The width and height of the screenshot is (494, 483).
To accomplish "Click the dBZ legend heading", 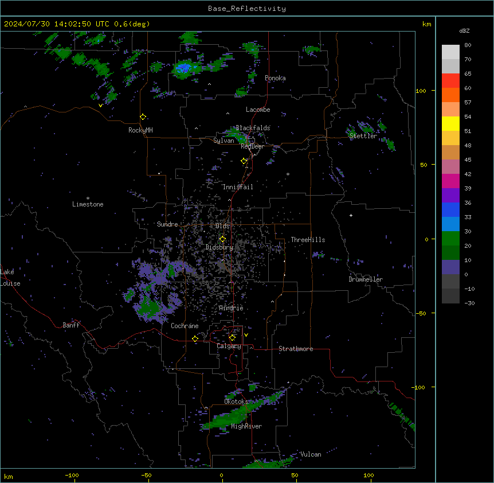I will tap(464, 30).
